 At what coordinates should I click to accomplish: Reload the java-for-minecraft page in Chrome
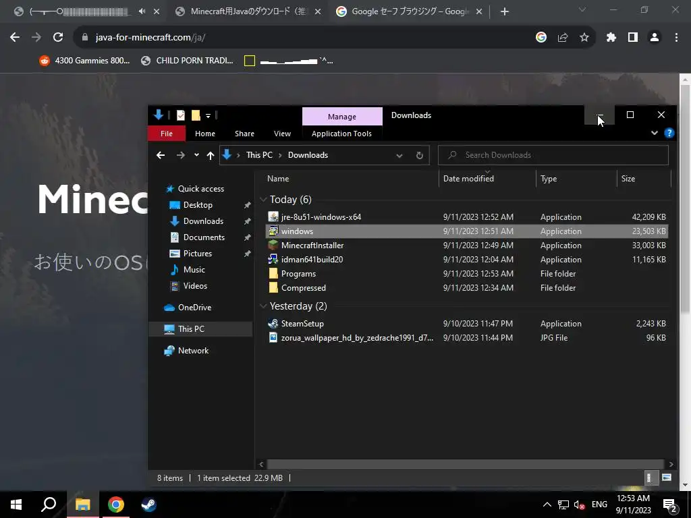pyautogui.click(x=58, y=38)
